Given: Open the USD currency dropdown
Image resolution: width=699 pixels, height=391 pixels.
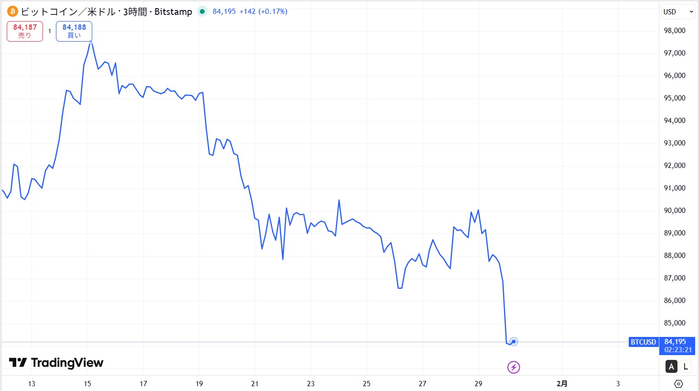Looking at the screenshot, I should tap(678, 11).
